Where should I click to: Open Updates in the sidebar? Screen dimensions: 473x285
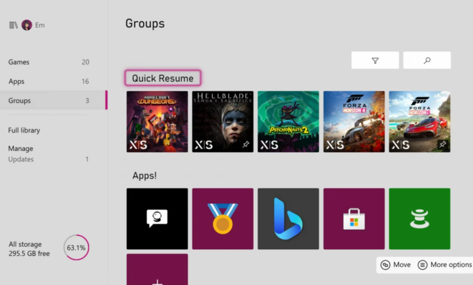[x=49, y=159]
